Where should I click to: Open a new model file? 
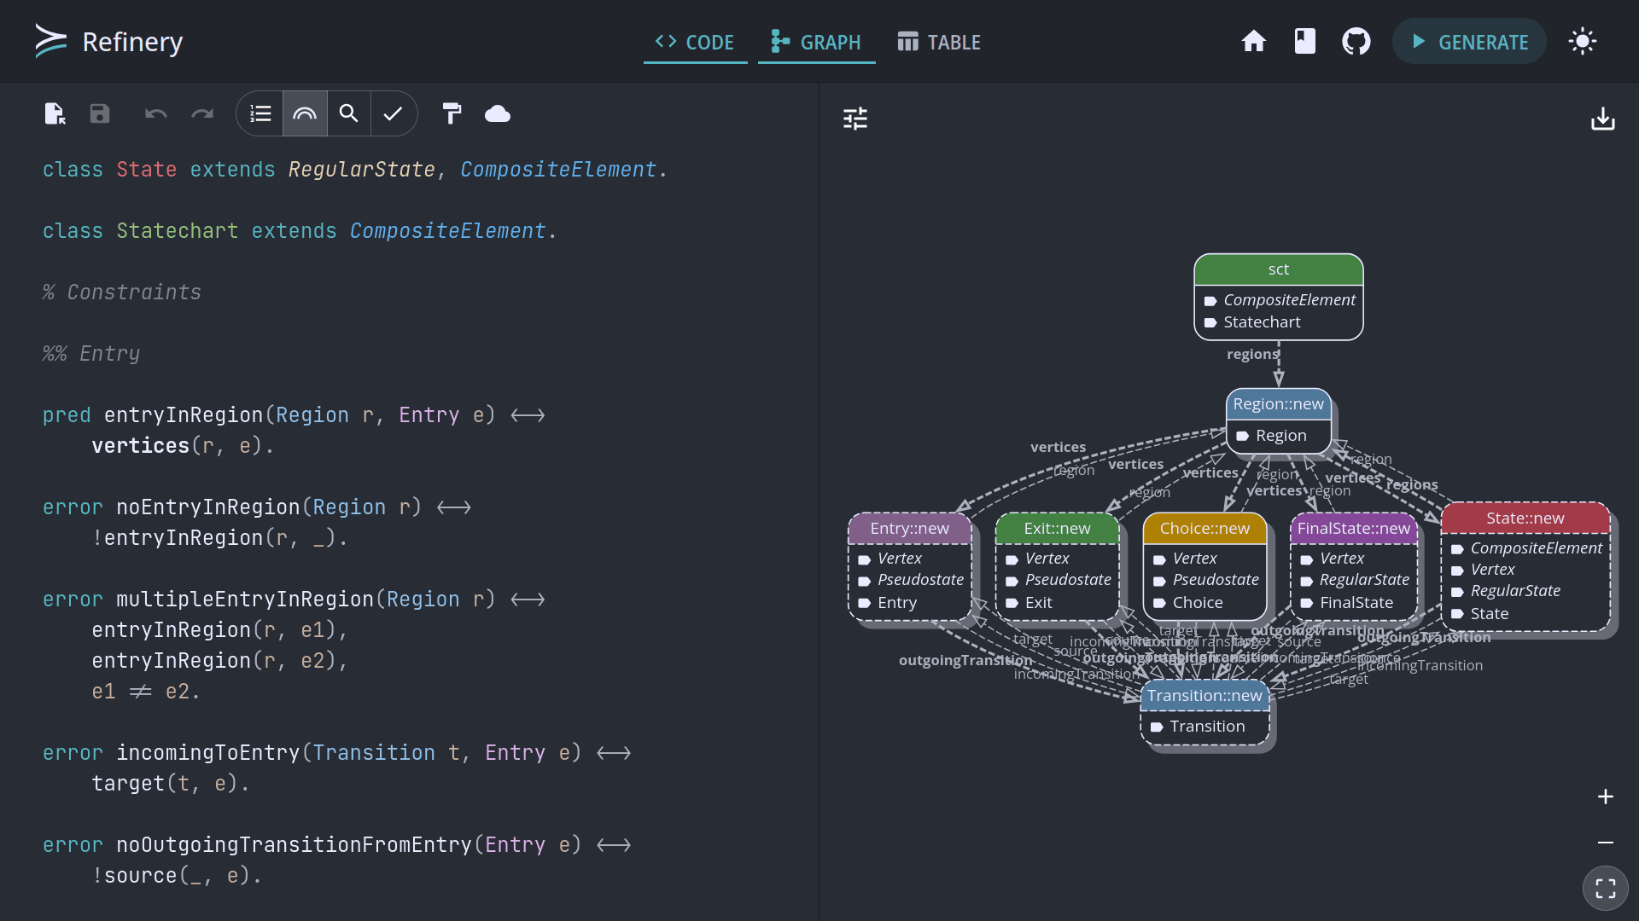point(55,113)
